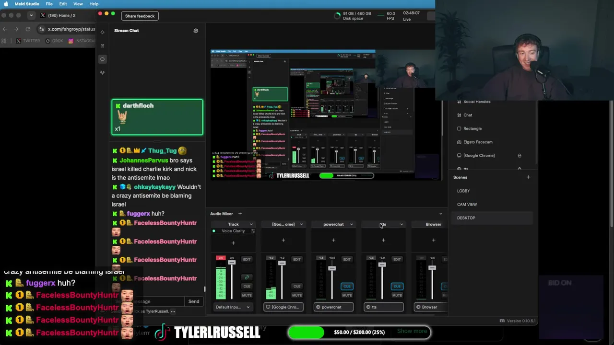Click EDIT on the tts channel

397,259
